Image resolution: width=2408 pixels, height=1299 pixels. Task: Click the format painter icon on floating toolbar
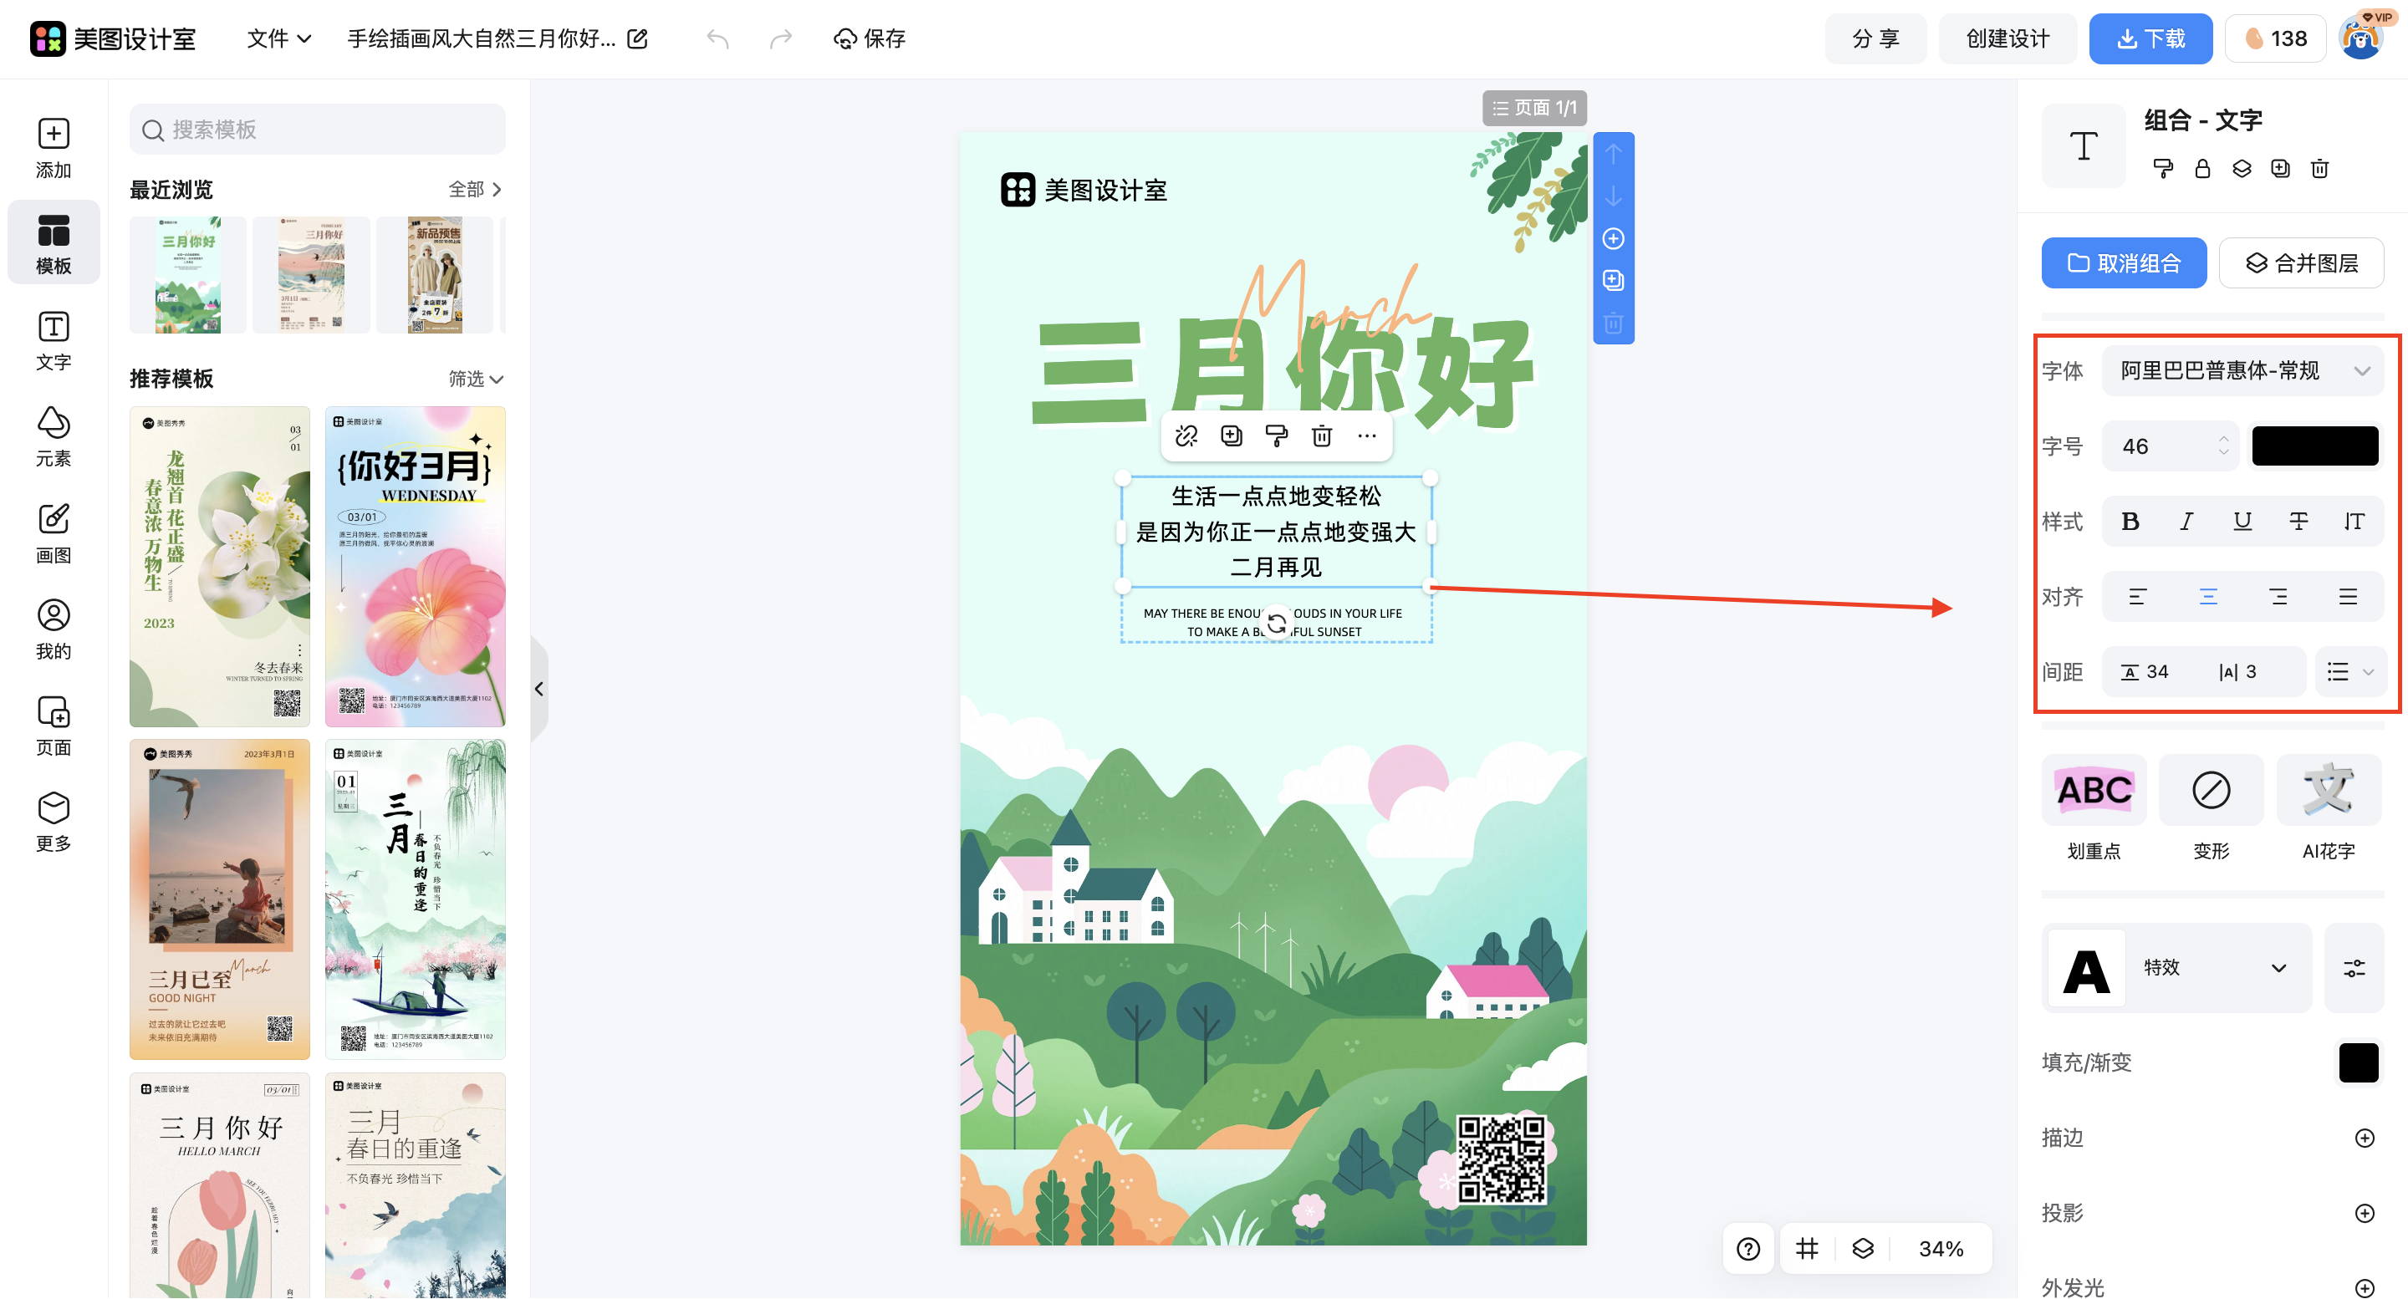tap(1277, 436)
